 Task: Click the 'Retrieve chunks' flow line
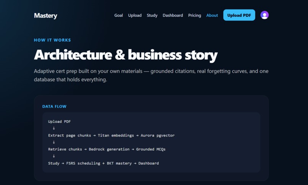107,149
